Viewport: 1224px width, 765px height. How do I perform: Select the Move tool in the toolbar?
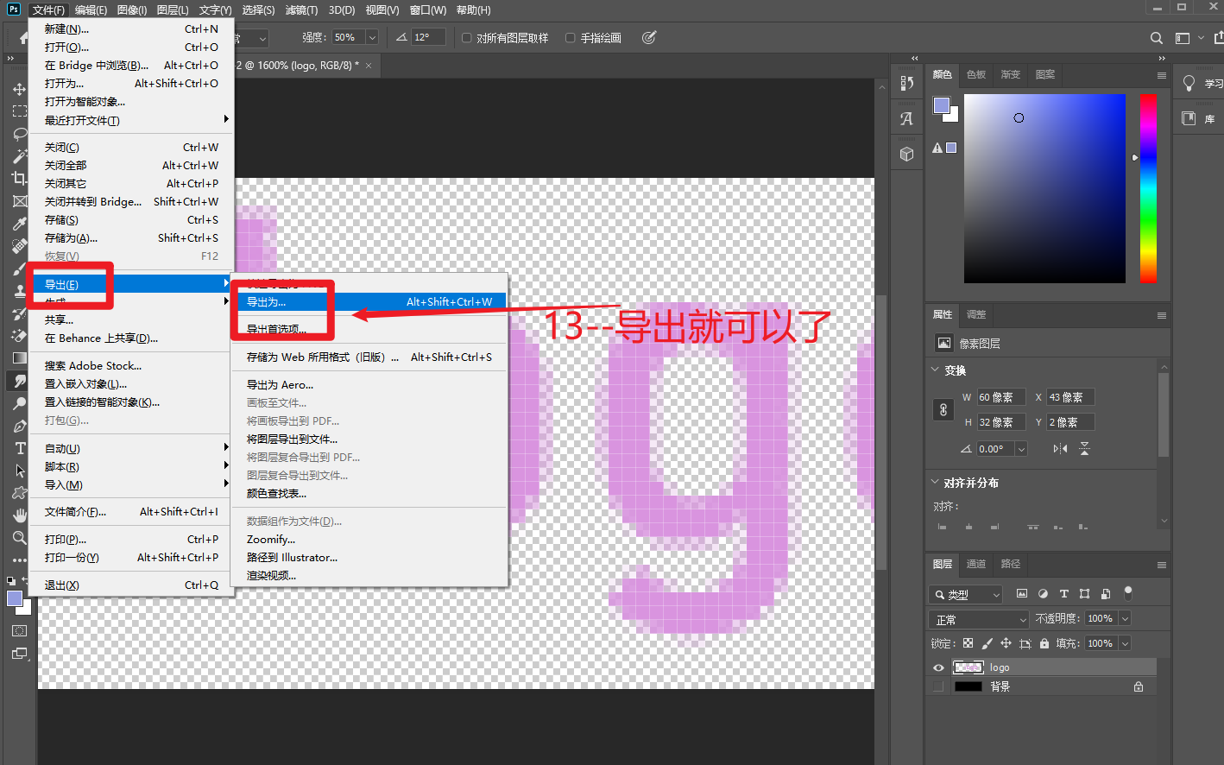(x=19, y=89)
